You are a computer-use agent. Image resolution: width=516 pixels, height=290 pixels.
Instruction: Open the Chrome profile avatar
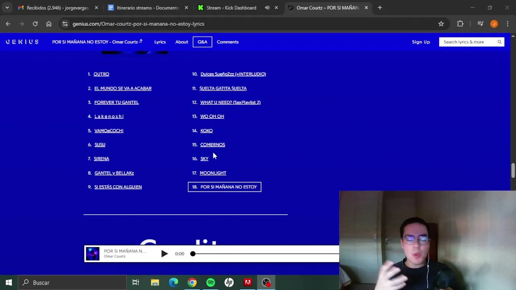point(494,24)
